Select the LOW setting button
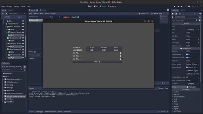This screenshot has width=203, height=114. tap(92, 47)
